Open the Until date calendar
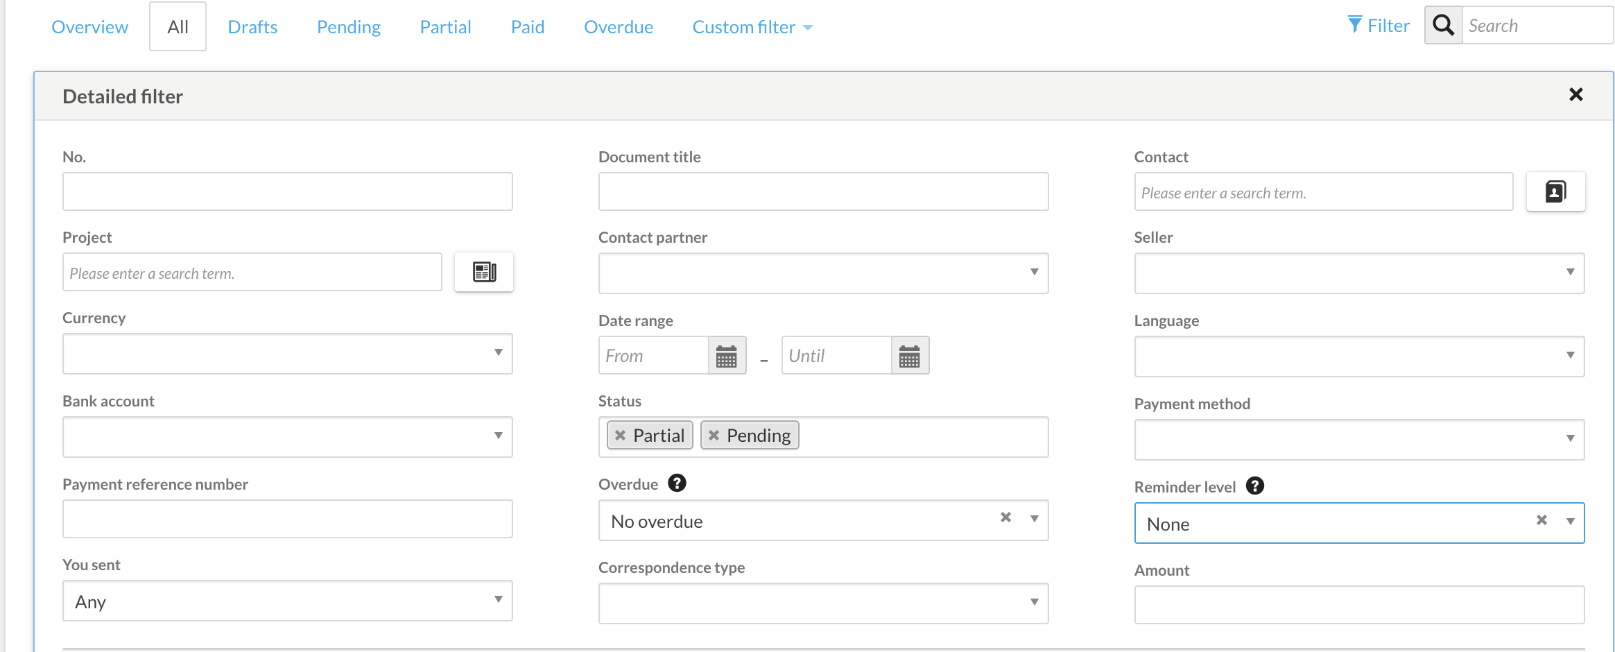The width and height of the screenshot is (1615, 652). point(910,356)
